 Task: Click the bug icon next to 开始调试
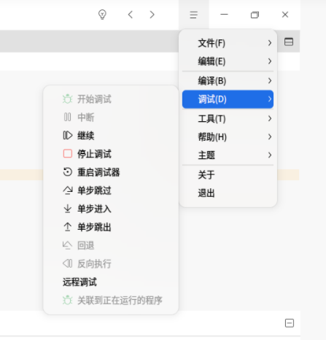pyautogui.click(x=68, y=99)
